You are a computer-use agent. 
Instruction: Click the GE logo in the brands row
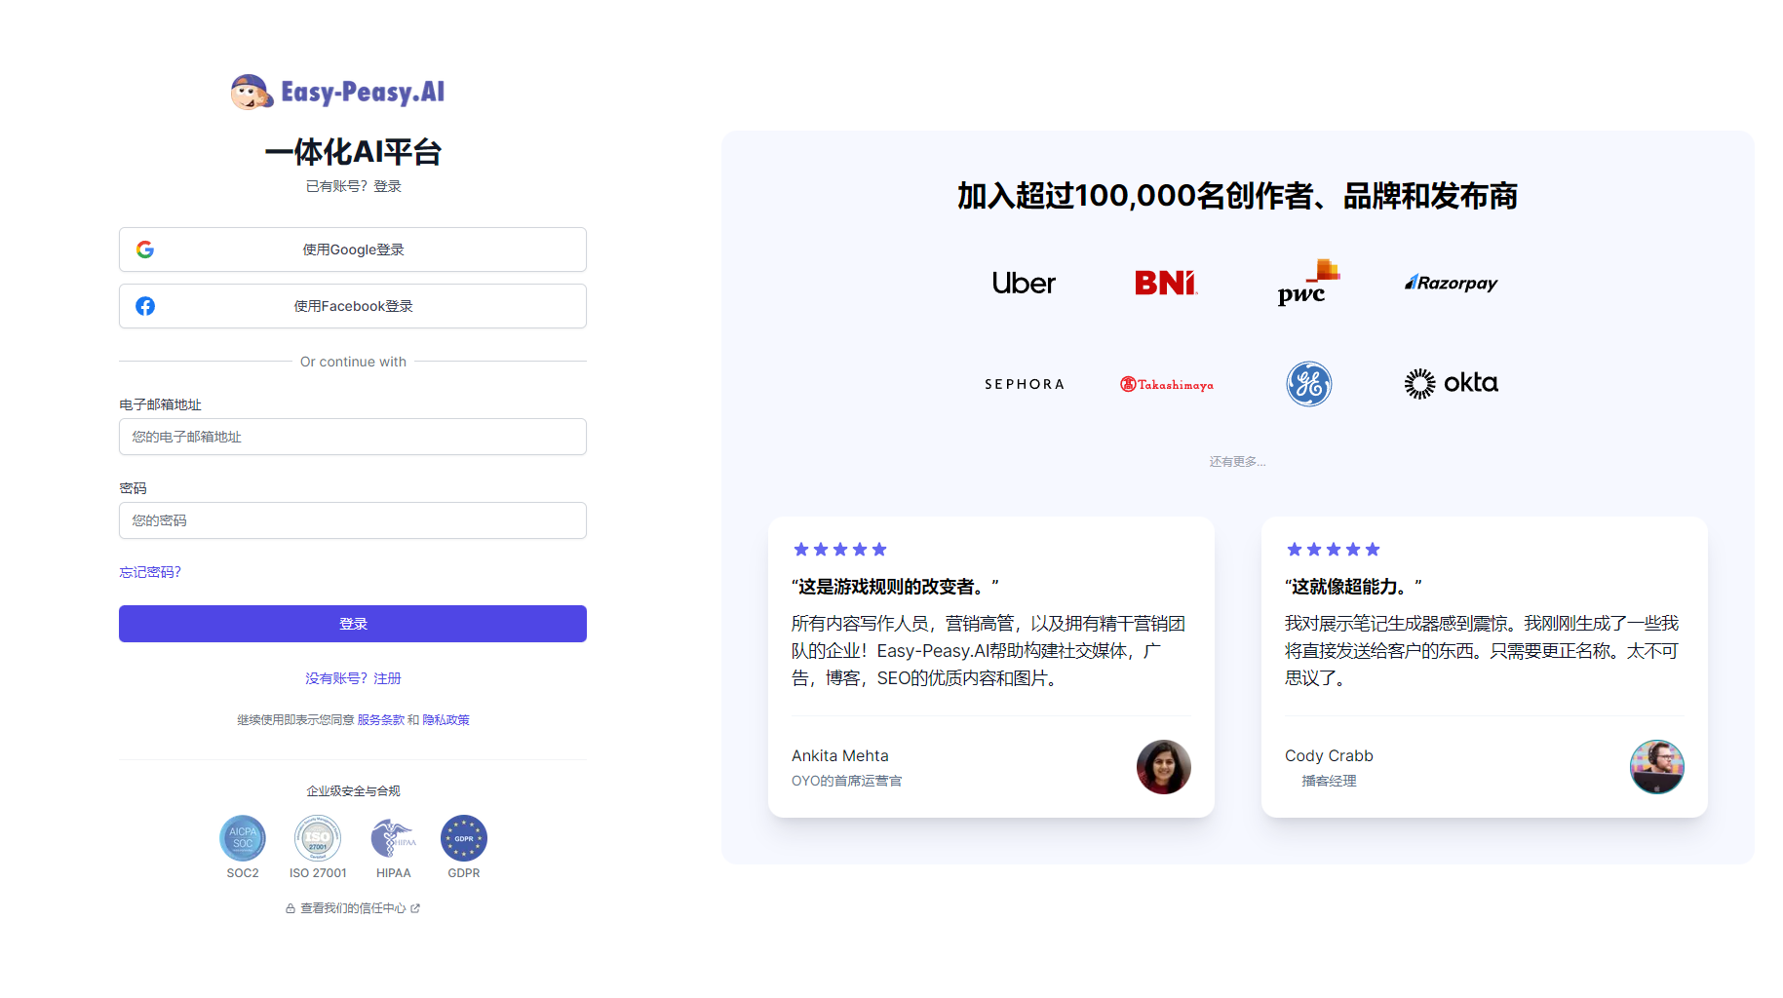[1308, 383]
